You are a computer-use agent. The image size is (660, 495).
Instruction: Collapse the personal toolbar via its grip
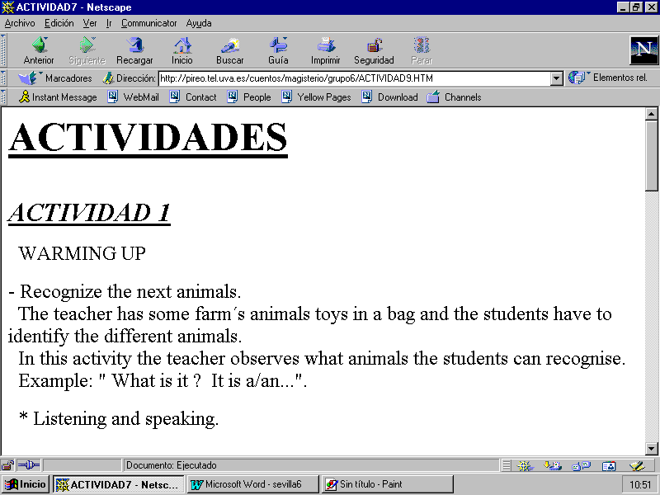point(3,97)
